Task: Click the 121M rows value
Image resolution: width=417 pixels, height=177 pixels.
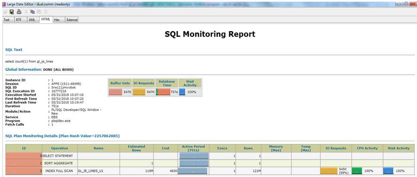Action: (x=257, y=171)
